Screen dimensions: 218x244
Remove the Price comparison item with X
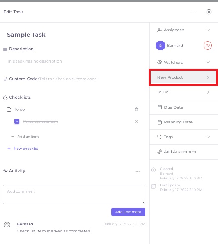pos(136,121)
